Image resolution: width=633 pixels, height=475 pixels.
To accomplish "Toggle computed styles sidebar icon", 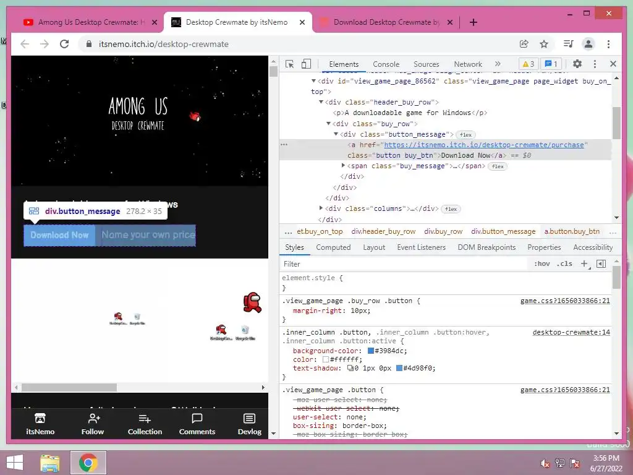I will pos(601,263).
